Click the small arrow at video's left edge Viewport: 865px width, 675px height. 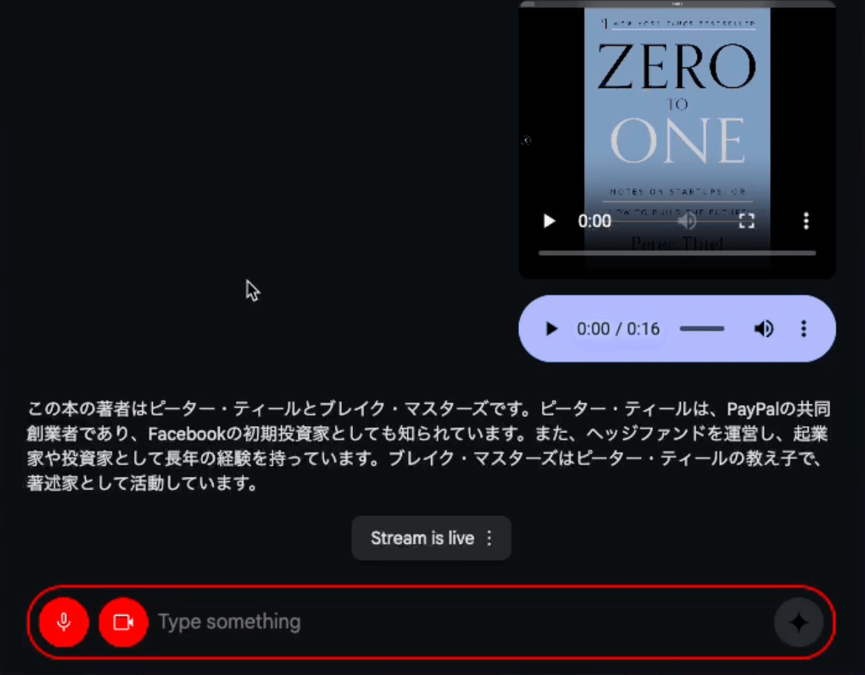(526, 140)
